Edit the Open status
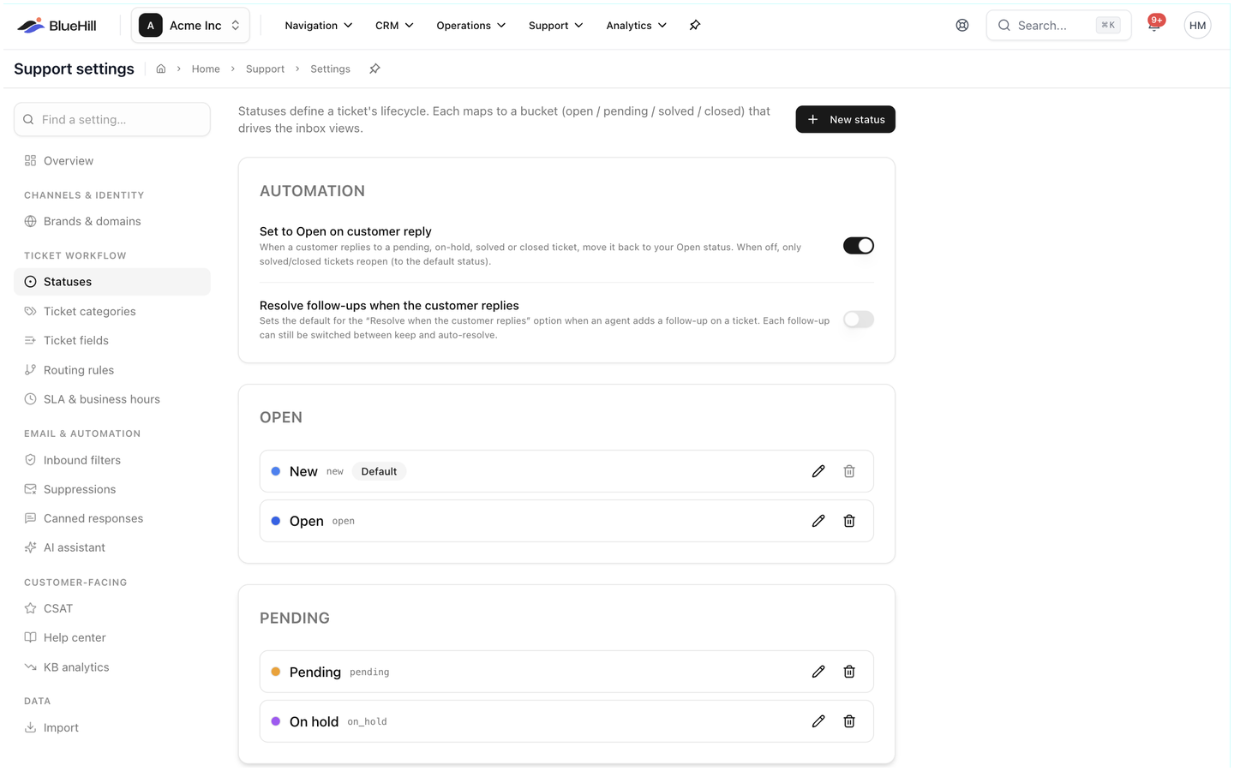The height and width of the screenshot is (771, 1234). (818, 521)
